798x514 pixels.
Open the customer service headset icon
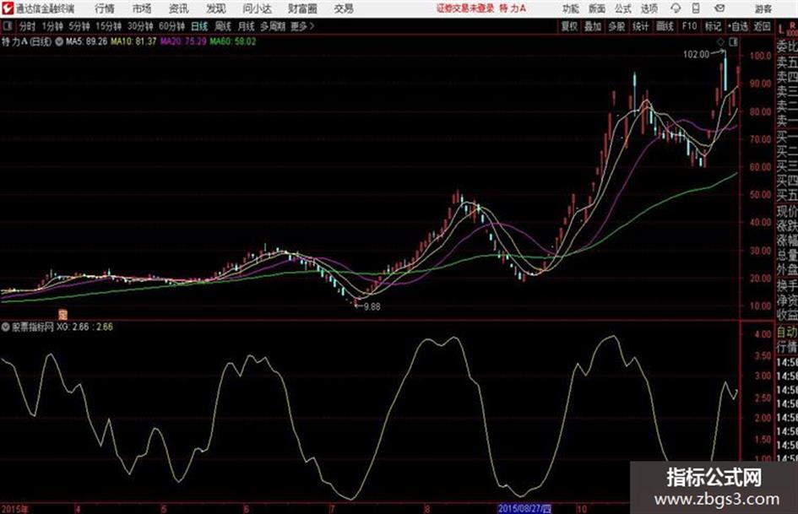click(x=676, y=8)
